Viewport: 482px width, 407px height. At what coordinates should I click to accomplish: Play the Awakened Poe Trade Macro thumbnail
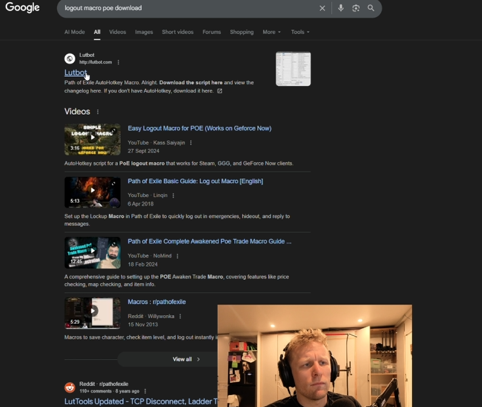pos(92,253)
